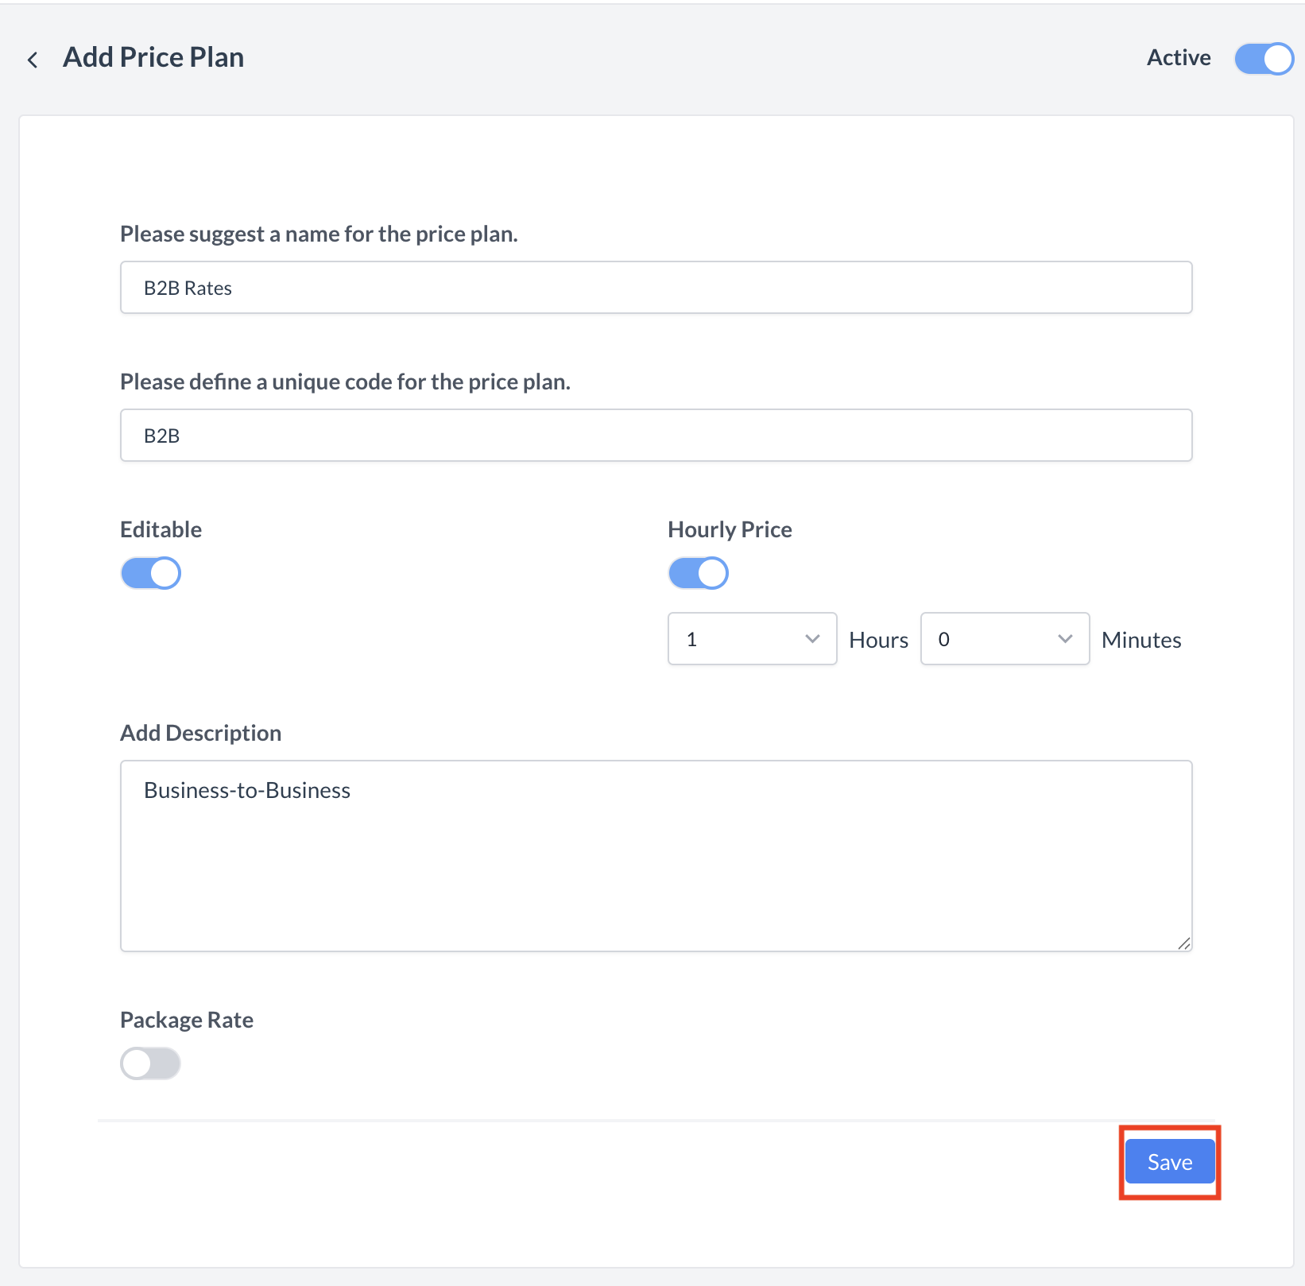
Task: Open the Minutes selector showing 0
Action: point(1004,638)
